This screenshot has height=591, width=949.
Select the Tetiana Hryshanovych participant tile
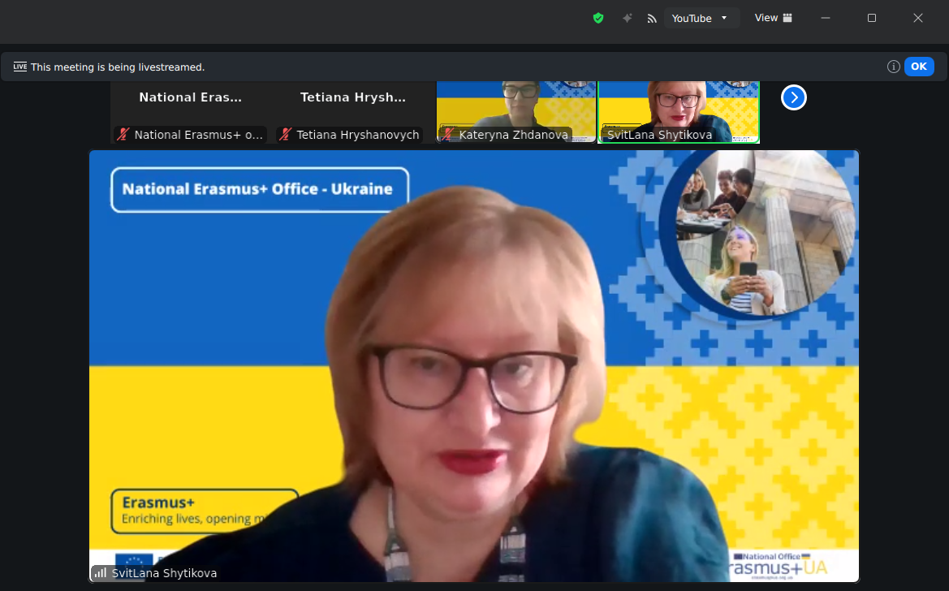(353, 106)
